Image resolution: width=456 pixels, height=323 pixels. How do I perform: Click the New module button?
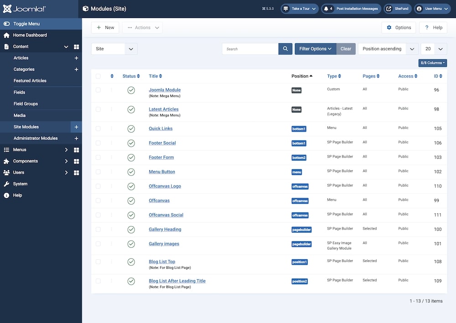pyautogui.click(x=105, y=27)
